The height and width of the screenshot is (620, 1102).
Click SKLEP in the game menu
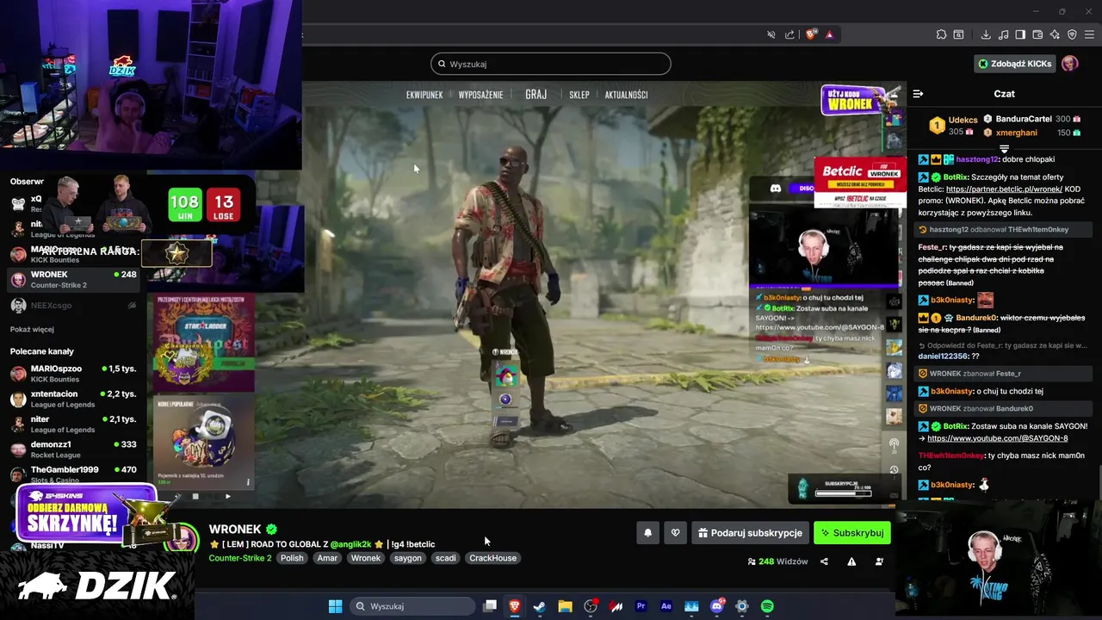coord(579,95)
